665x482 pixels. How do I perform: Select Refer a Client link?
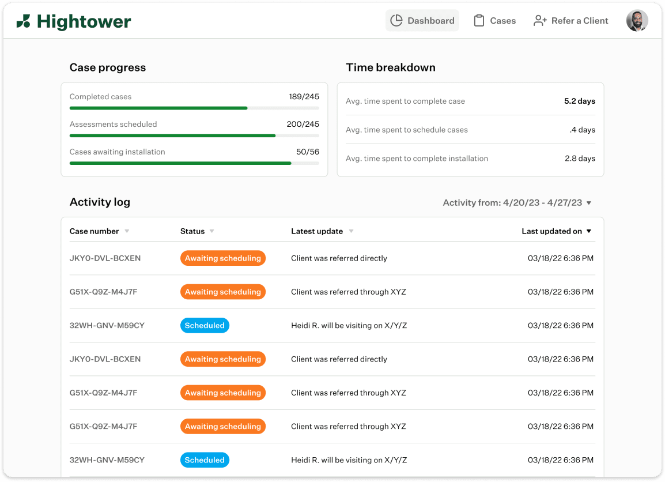[x=579, y=21]
